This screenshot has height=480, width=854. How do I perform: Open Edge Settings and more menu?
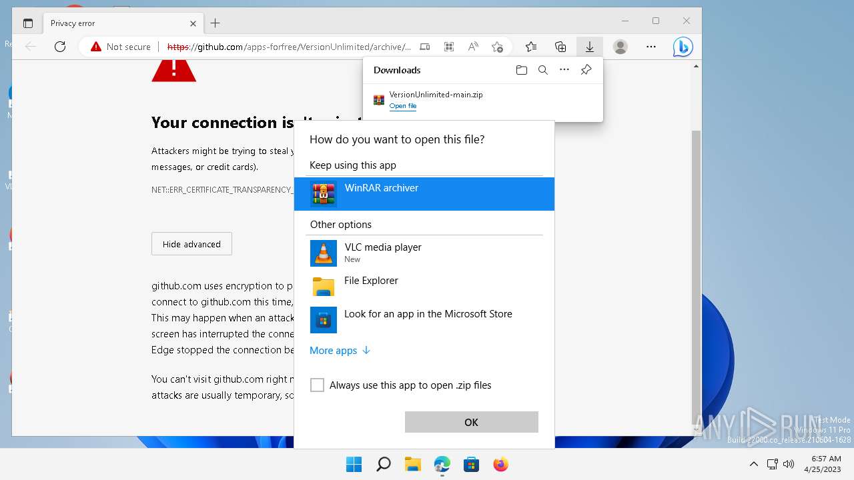tap(651, 47)
